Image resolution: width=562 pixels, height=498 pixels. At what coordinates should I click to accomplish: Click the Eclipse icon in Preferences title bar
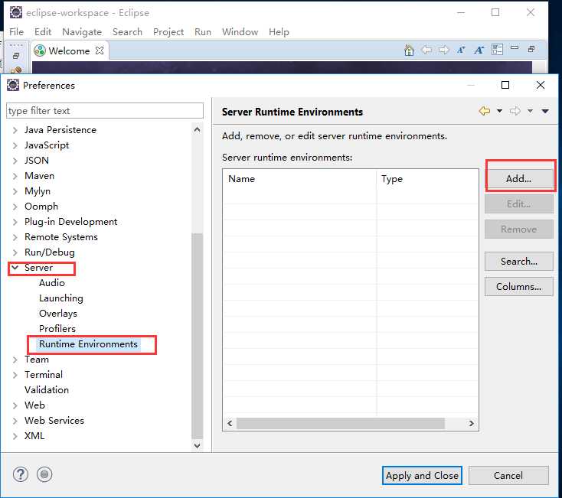click(x=13, y=85)
